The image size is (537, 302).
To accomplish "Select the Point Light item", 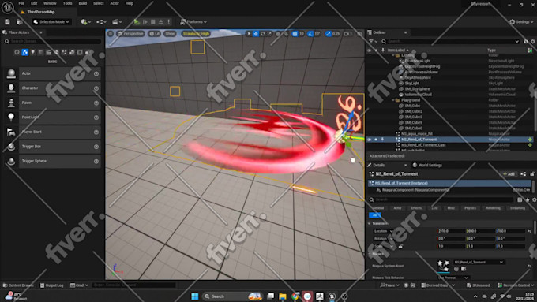I will [x=53, y=117].
